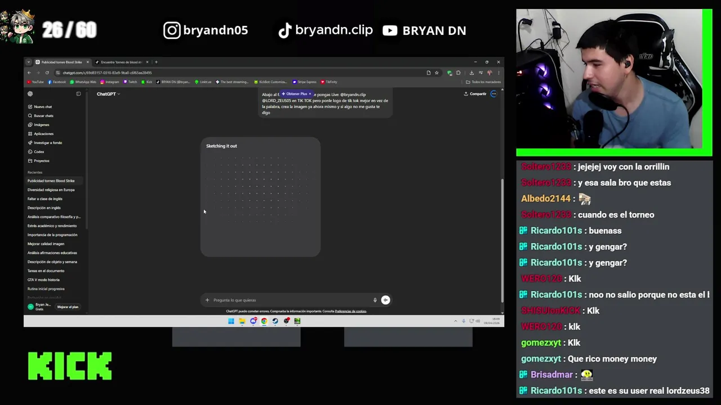Click the ChatGPT page vertical scrollbar
Screen dimensions: 721x405
coord(501,242)
